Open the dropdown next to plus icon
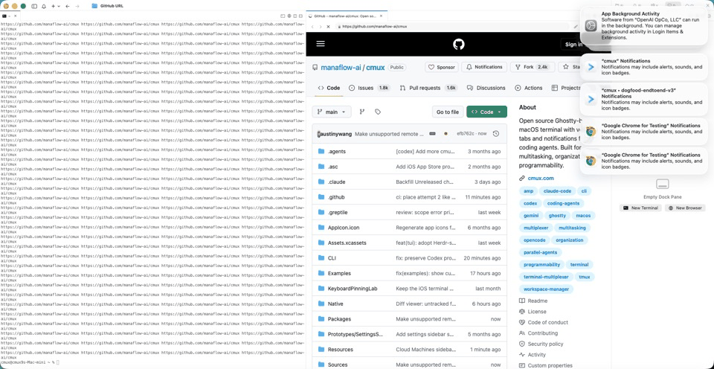Image resolution: width=714 pixels, height=369 pixels. point(58,7)
